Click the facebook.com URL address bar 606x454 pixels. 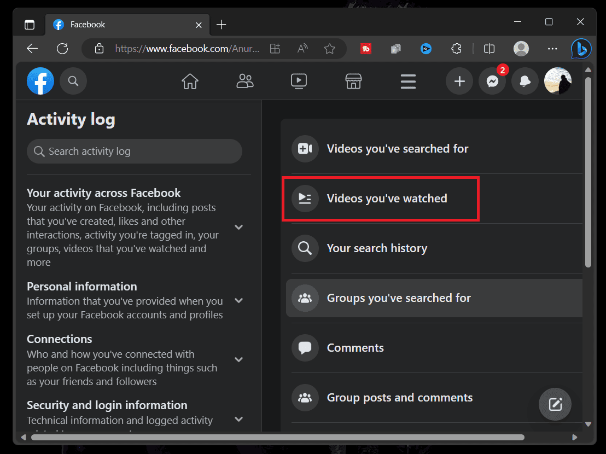187,49
